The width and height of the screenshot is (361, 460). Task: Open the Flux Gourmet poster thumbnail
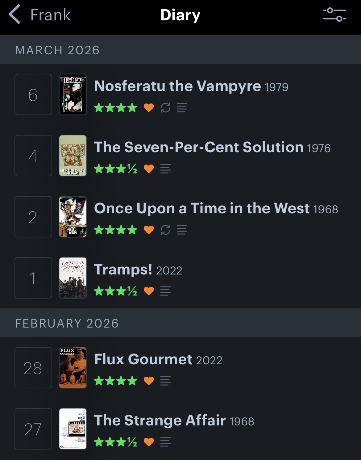coord(73,367)
